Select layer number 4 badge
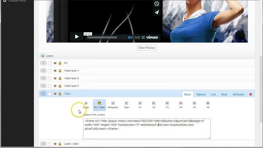 pos(43,86)
